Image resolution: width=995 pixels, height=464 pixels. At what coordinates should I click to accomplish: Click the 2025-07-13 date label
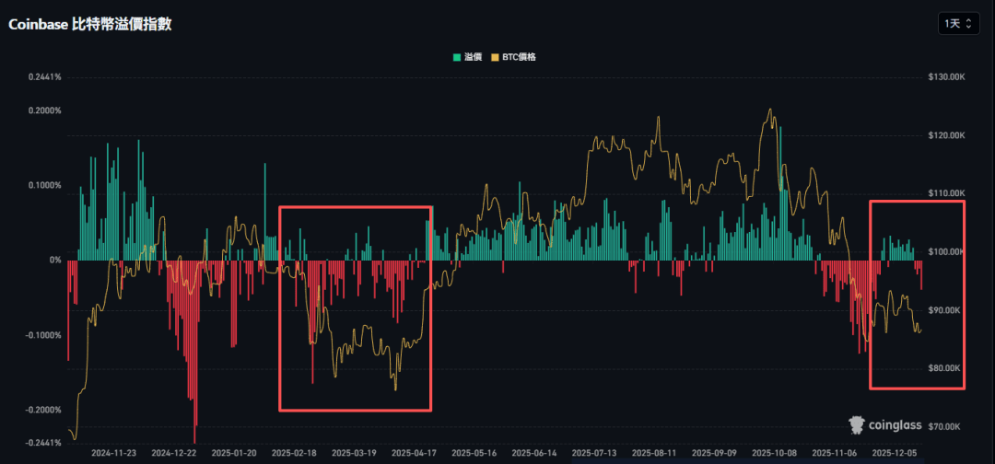pos(594,453)
